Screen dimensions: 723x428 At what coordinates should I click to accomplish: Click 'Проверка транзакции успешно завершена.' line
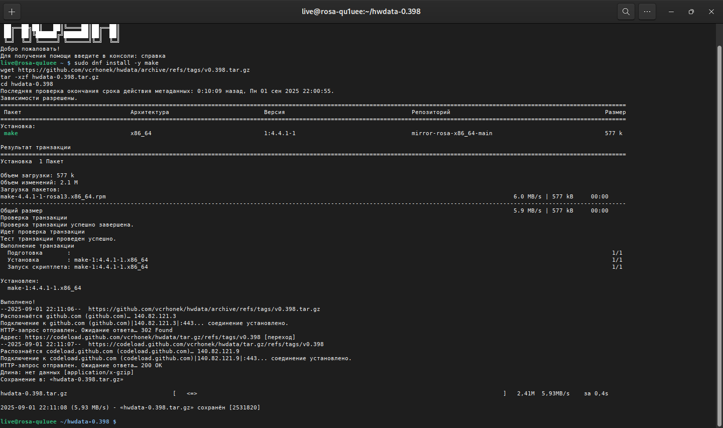point(67,225)
